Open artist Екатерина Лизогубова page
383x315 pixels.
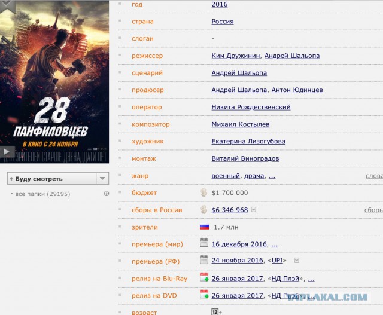(x=248, y=142)
